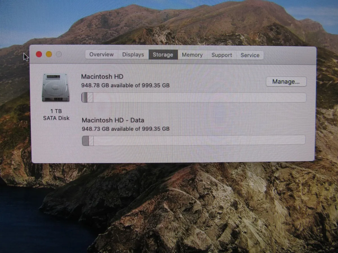Select the Macintosh HD volume name

102,76
